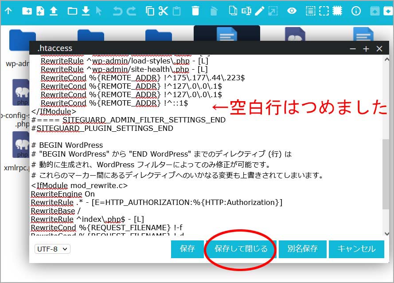Click the SITEGUARD_ADMIN_FILTER_SETTINGS_END line
The image size is (394, 283).
(129, 120)
